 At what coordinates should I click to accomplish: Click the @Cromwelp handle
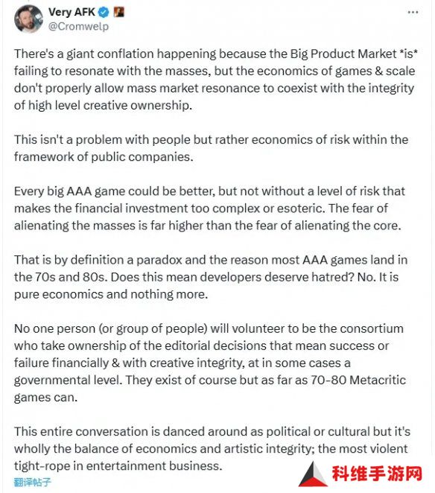(78, 26)
